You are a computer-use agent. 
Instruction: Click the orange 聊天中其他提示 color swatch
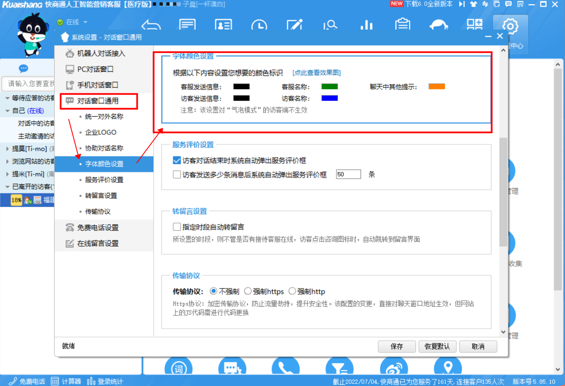point(437,87)
